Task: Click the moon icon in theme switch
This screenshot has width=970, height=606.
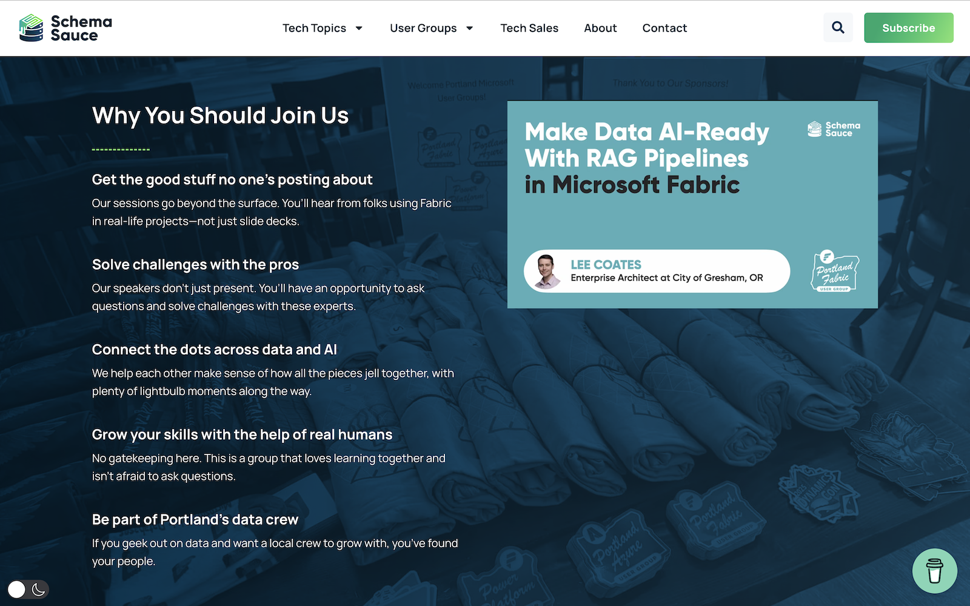Action: 39,589
